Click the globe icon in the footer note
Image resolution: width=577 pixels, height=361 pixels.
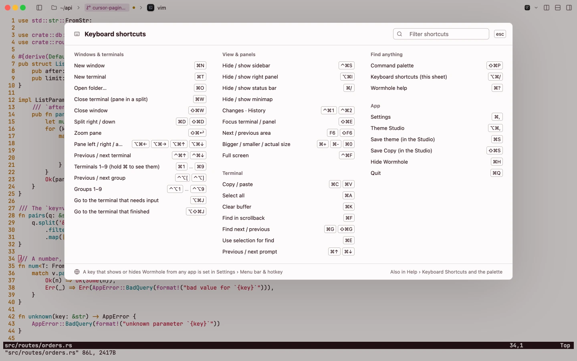77,272
